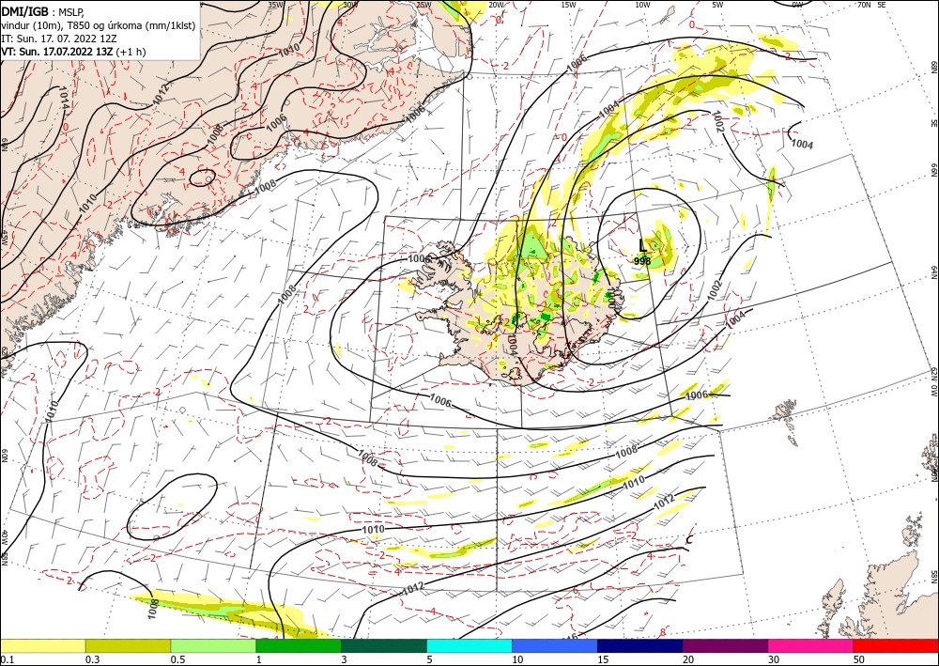
Task: Click the "L" low pressure marker
Action: (x=642, y=245)
